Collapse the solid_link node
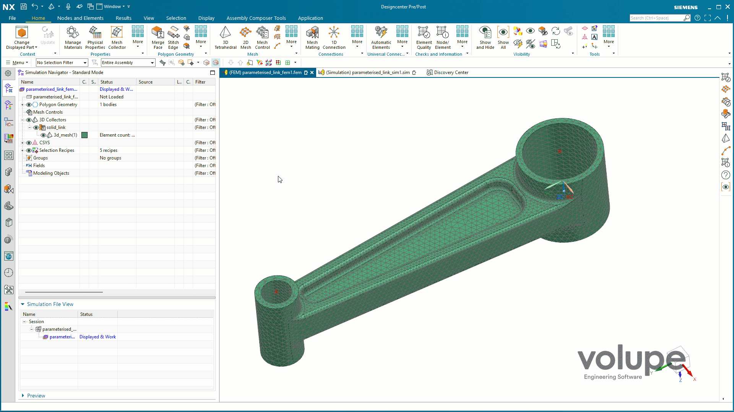 (29, 127)
